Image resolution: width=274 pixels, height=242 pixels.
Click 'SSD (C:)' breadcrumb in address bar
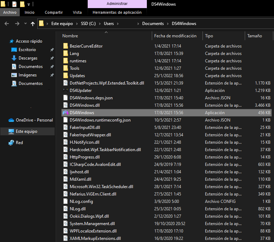(88, 24)
